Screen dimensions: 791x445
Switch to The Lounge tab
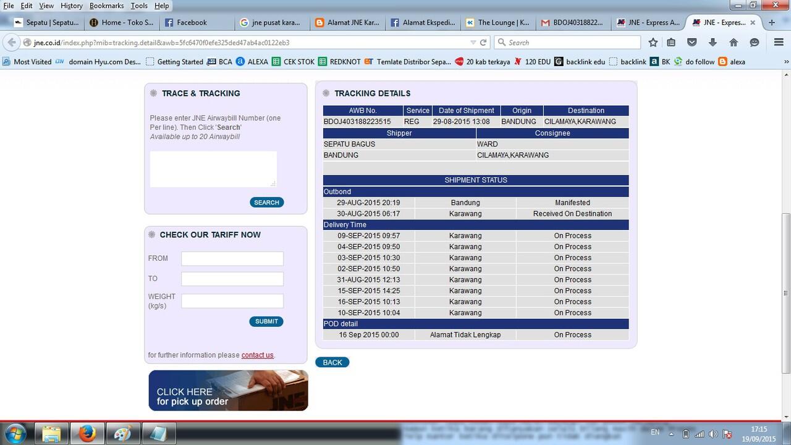499,22
